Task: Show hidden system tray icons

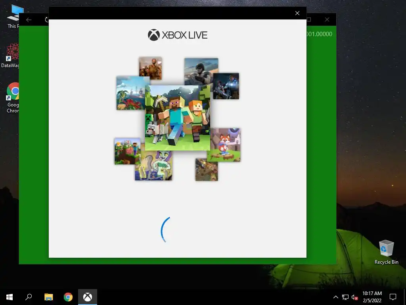Action: tap(335, 297)
